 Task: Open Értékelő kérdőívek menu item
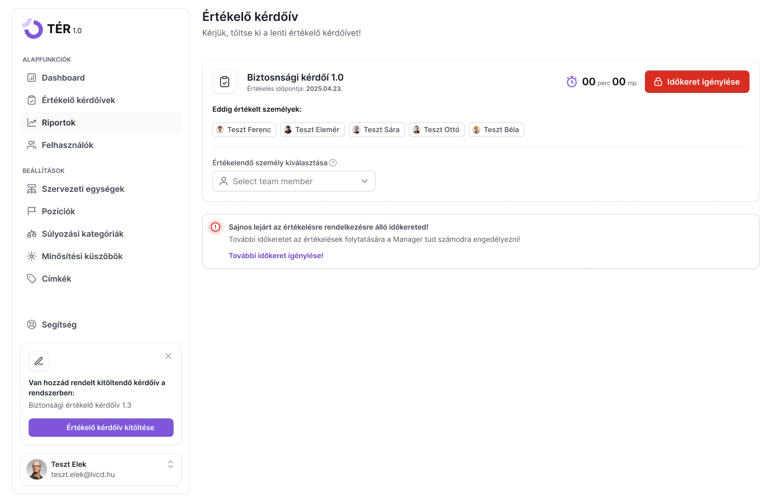click(79, 100)
